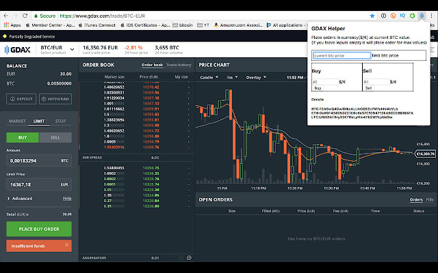Click the 16367.18 ask price row
The image size is (438, 273).
click(137, 98)
